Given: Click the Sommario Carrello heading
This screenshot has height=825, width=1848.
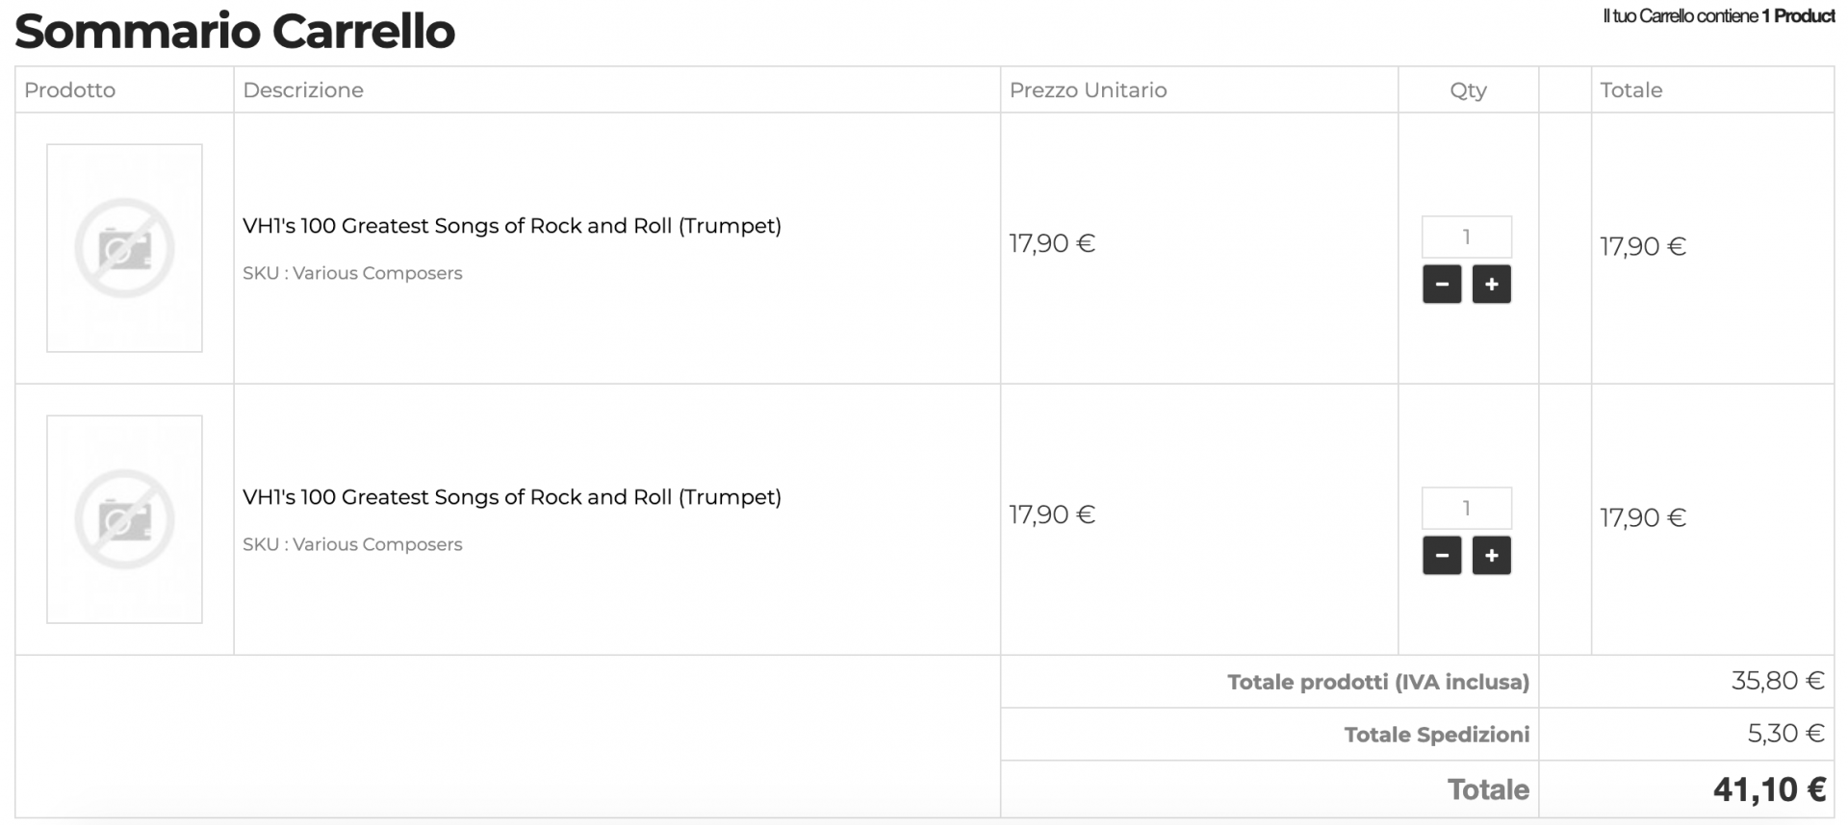Looking at the screenshot, I should (x=235, y=31).
